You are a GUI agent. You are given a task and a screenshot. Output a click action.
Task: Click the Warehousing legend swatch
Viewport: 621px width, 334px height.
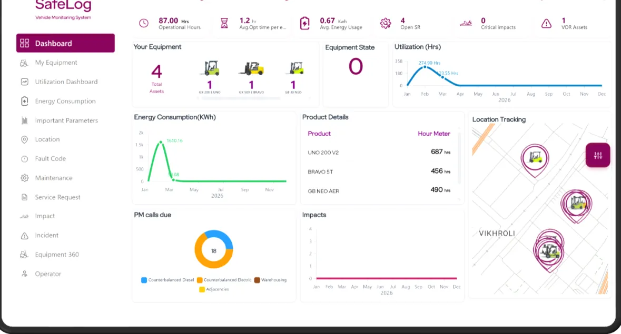click(257, 280)
